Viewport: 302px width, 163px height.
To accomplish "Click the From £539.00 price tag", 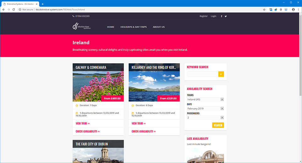I will point(168,98).
